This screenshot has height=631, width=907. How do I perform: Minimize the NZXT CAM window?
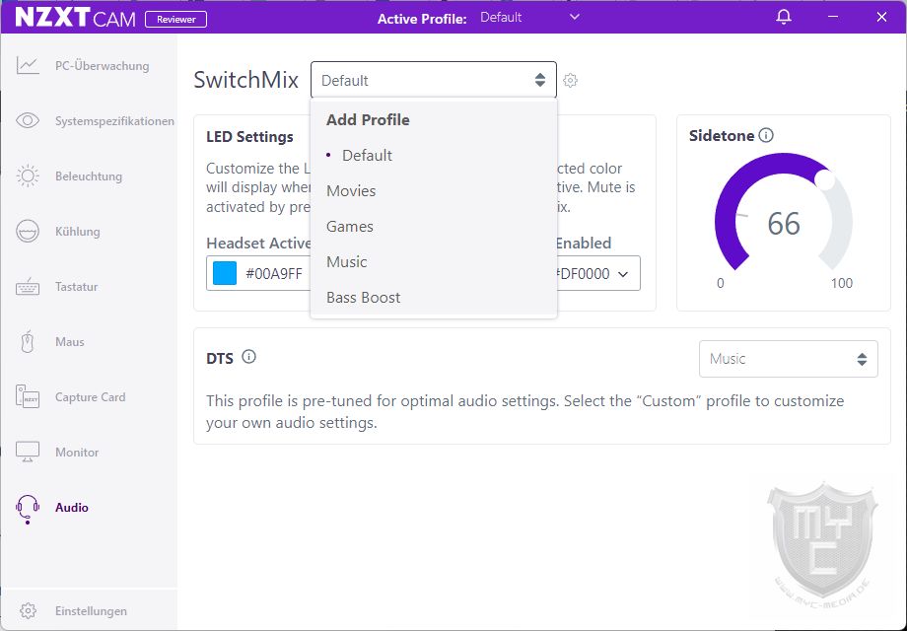tap(833, 18)
